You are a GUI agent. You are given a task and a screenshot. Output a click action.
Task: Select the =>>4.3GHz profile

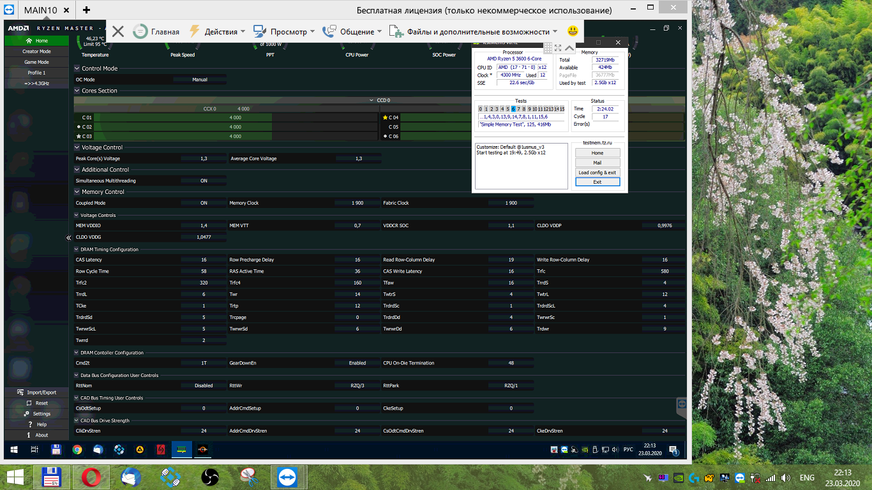point(36,84)
